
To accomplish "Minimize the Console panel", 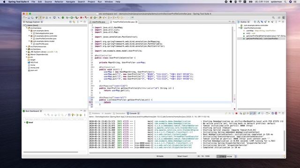I will click(279, 113).
